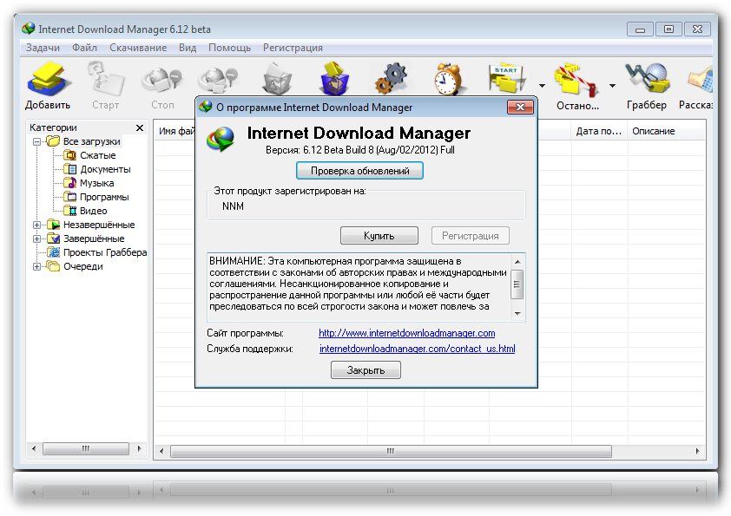Click the Delete Completed blue bin icon
The width and height of the screenshot is (731, 516).
335,78
